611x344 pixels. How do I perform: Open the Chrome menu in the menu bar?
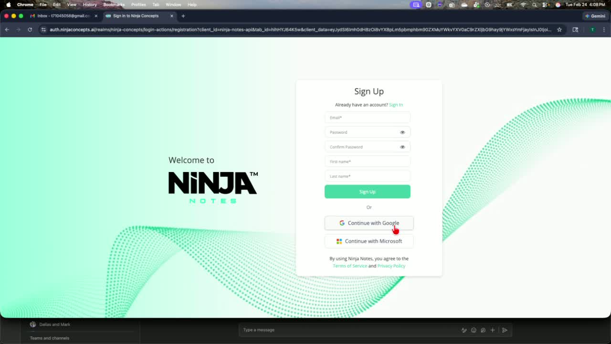(x=25, y=4)
